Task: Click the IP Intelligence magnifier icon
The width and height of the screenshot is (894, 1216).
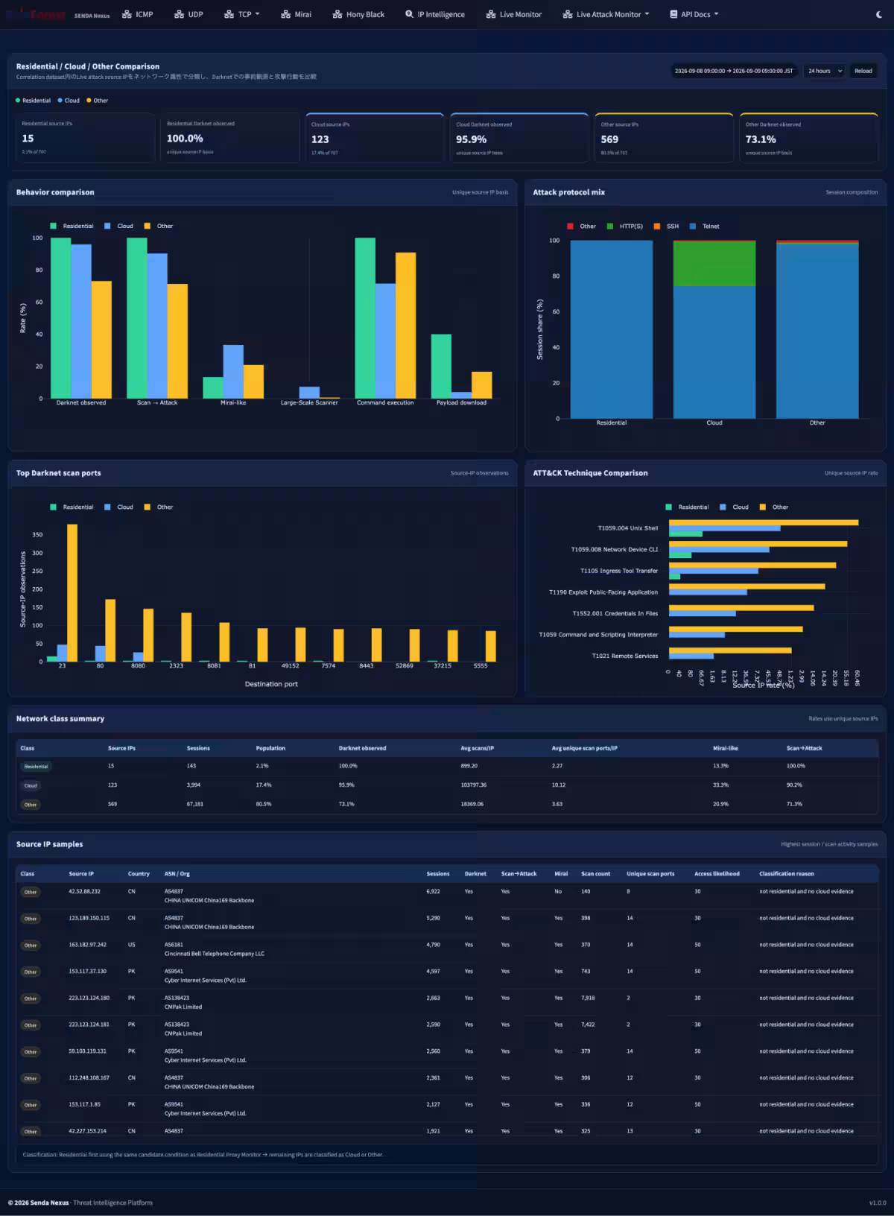Action: point(409,14)
